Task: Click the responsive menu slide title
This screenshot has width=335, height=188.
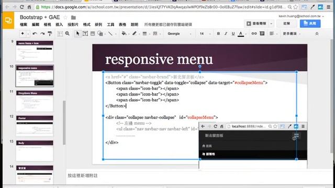Action: click(159, 59)
